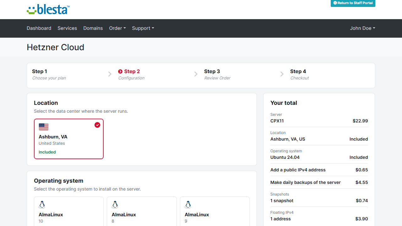Click the chevron between Step 1 and Step 2
This screenshot has height=226, width=402.
click(x=110, y=74)
